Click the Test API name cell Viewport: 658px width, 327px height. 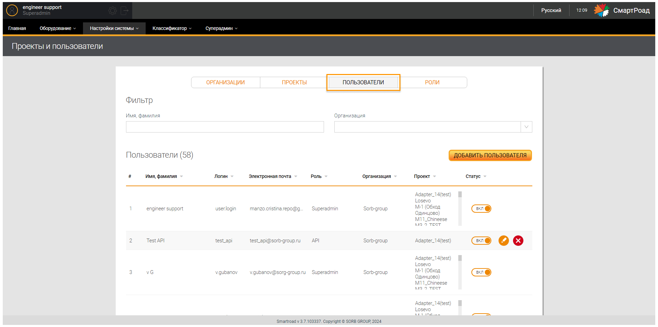coord(155,241)
